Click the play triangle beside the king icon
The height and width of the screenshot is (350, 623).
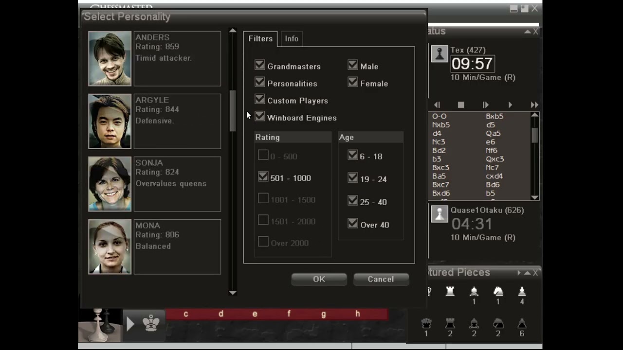click(130, 324)
